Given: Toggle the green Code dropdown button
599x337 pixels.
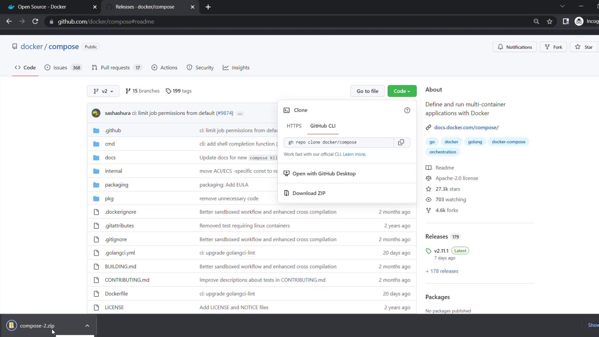Looking at the screenshot, I should (x=402, y=91).
